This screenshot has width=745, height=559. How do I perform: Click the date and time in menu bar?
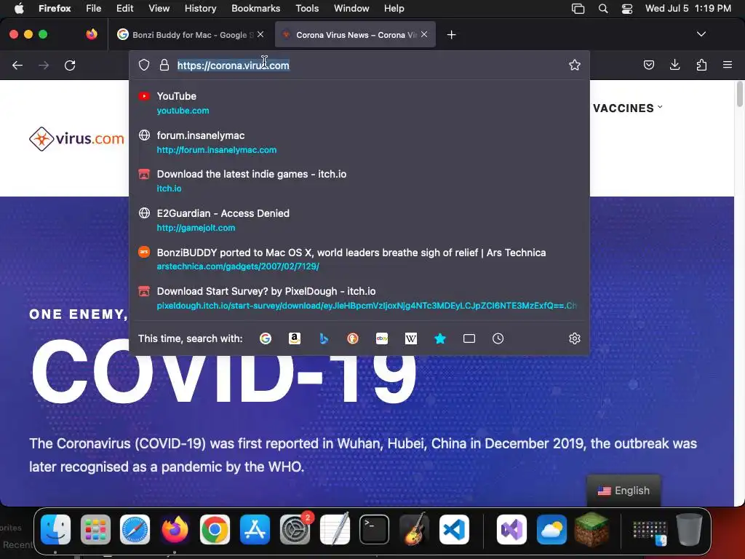pyautogui.click(x=688, y=8)
